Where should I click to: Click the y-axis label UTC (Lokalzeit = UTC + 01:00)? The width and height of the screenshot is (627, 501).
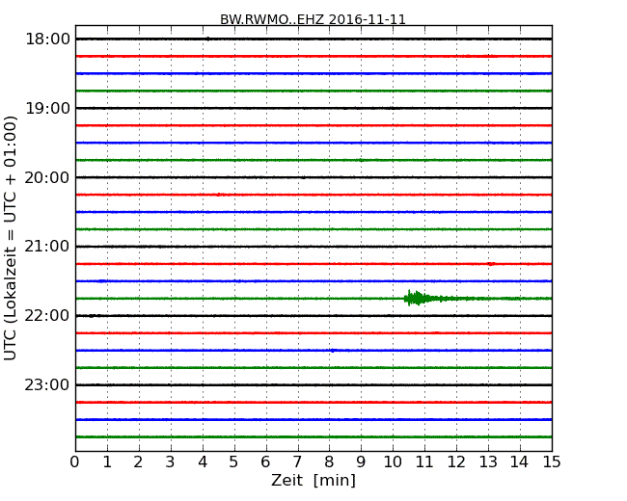[x=11, y=238]
